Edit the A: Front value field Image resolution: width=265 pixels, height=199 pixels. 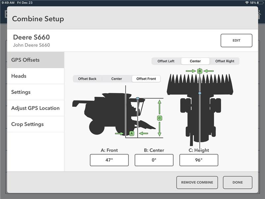pos(109,160)
